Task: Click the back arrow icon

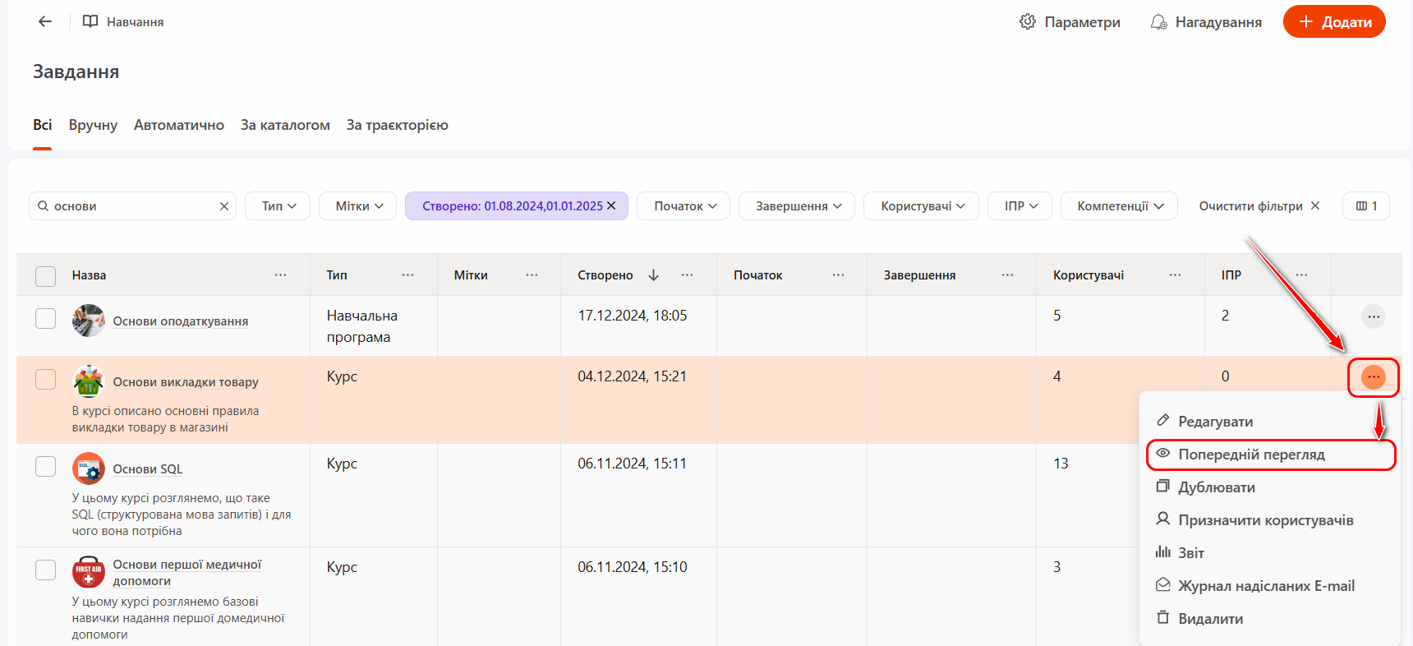Action: (x=45, y=21)
